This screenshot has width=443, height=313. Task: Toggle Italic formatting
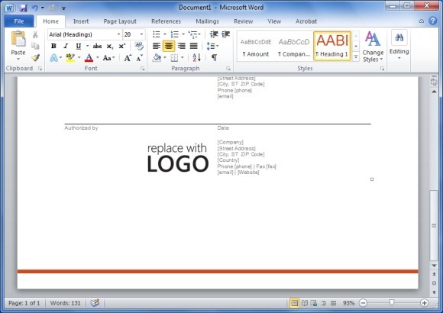[66, 46]
